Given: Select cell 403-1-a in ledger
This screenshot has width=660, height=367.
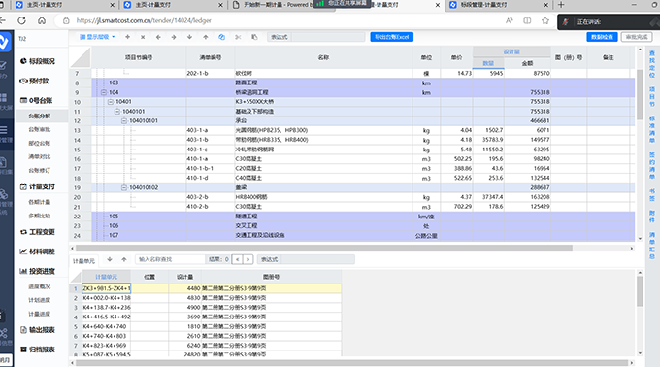Looking at the screenshot, I should (210, 130).
